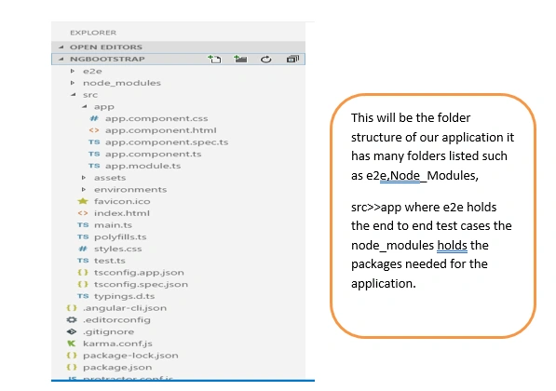Open app.component.css file
Viewport: 556px width, 391px height.
[156, 118]
